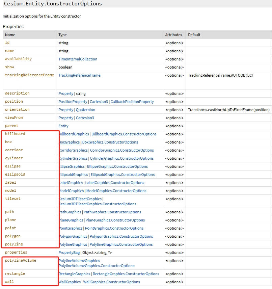Open PolygonGraphics.ConstructorOptions link

[121, 236]
